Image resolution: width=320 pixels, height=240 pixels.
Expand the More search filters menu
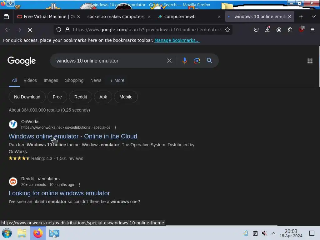click(x=117, y=80)
